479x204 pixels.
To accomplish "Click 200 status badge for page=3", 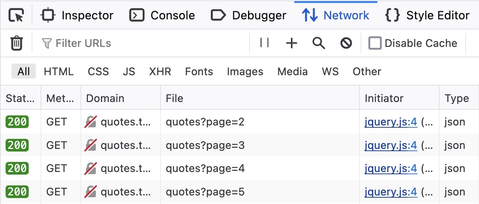I will (x=17, y=145).
